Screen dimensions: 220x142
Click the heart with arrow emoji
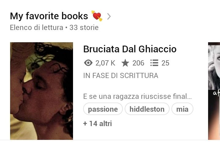(x=97, y=16)
